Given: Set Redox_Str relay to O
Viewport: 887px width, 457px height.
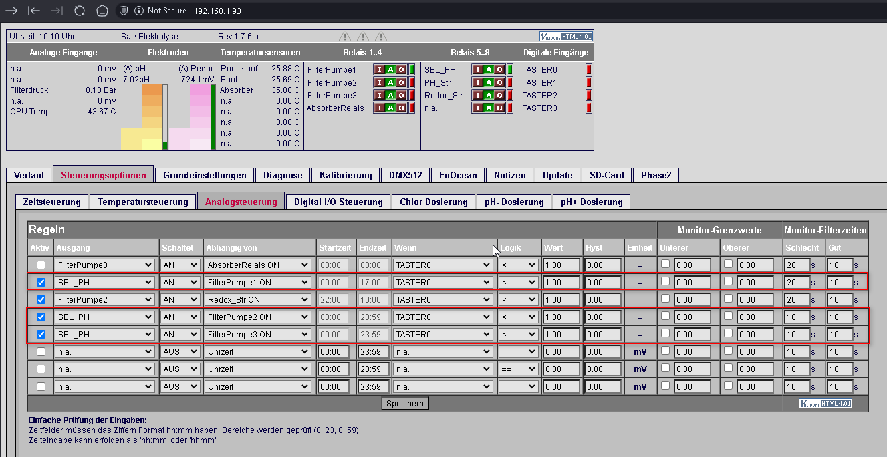Looking at the screenshot, I should 499,95.
